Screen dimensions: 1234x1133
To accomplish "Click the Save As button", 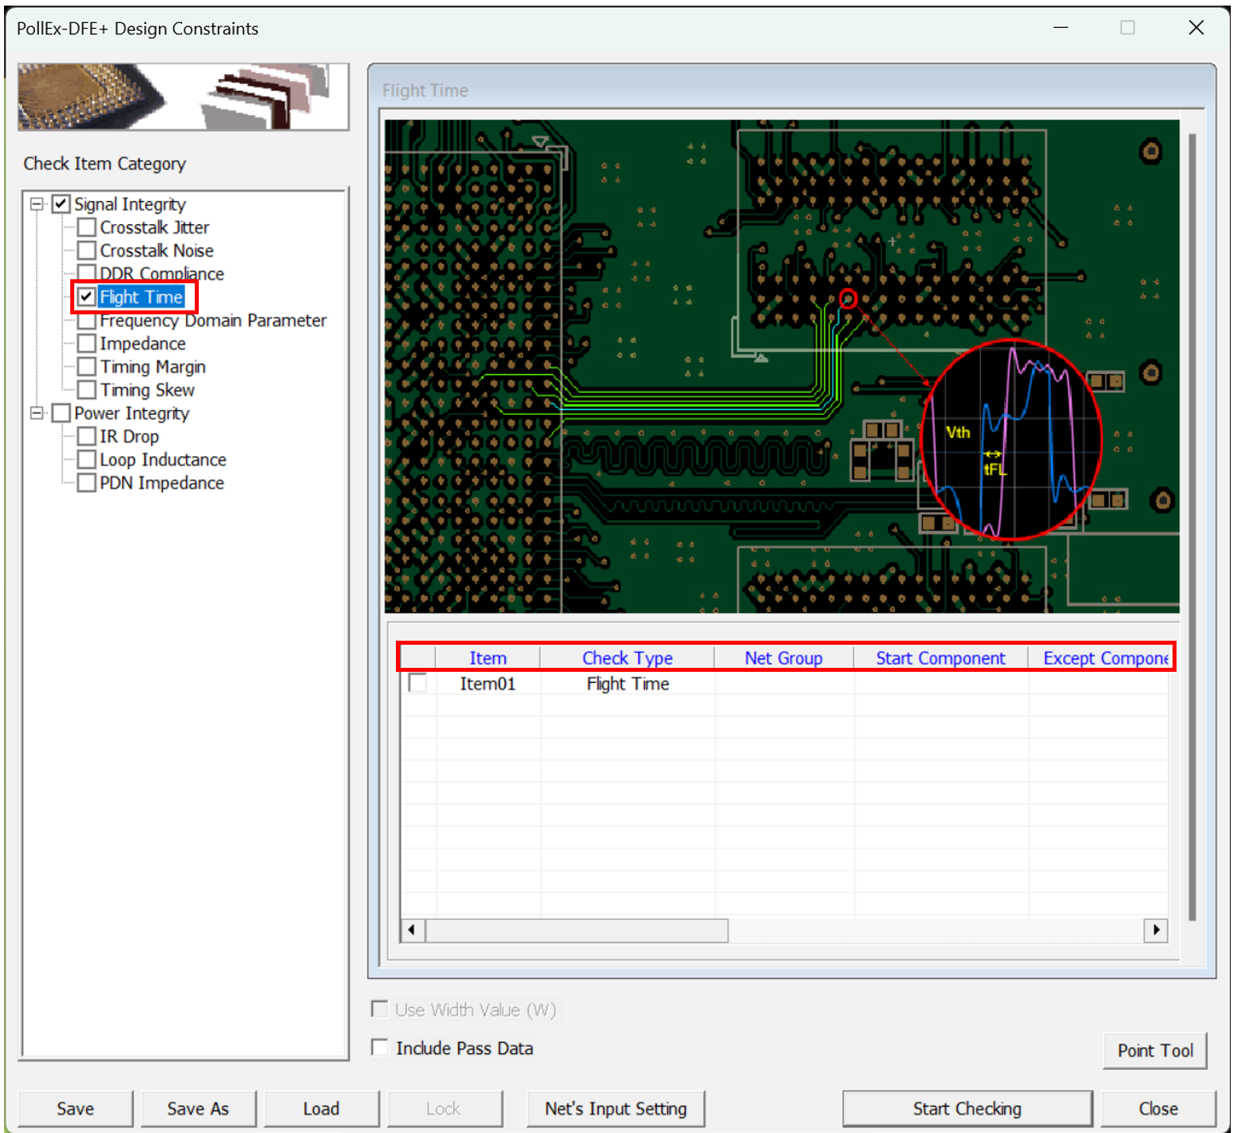I will [x=198, y=1108].
